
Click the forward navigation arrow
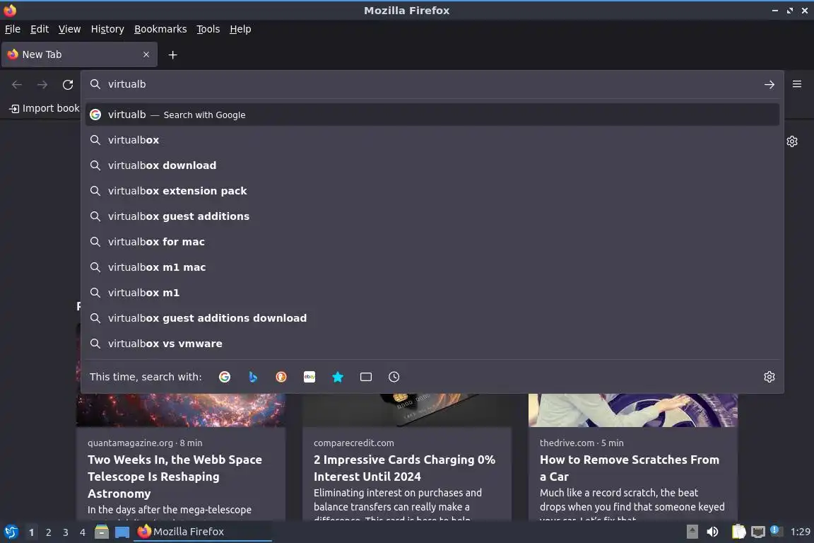click(x=42, y=84)
